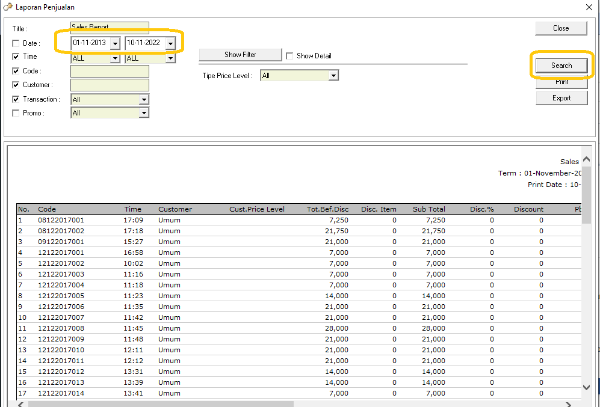Expand the Tipe Price Level dropdown
This screenshot has width=600, height=407.
(x=333, y=76)
